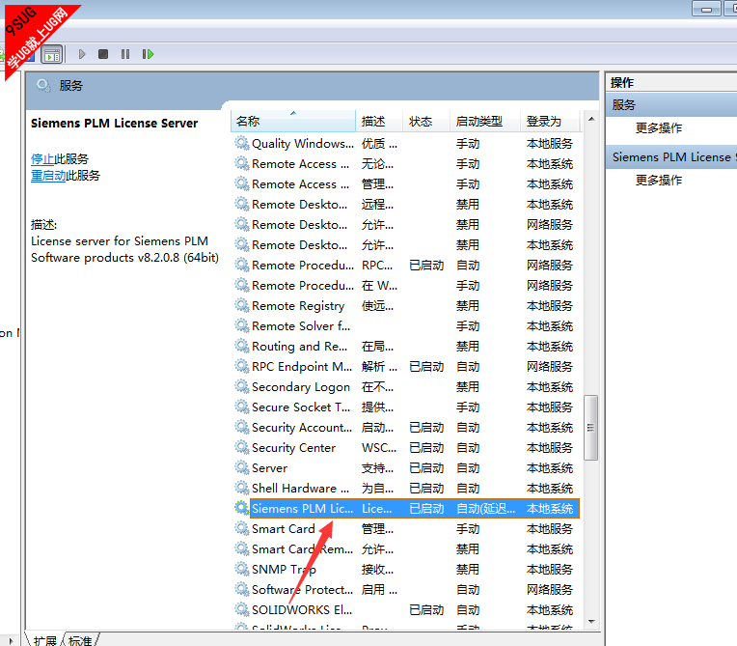The width and height of the screenshot is (737, 646).
Task: Select the Remote Procedu RPC service row
Action: [406, 265]
